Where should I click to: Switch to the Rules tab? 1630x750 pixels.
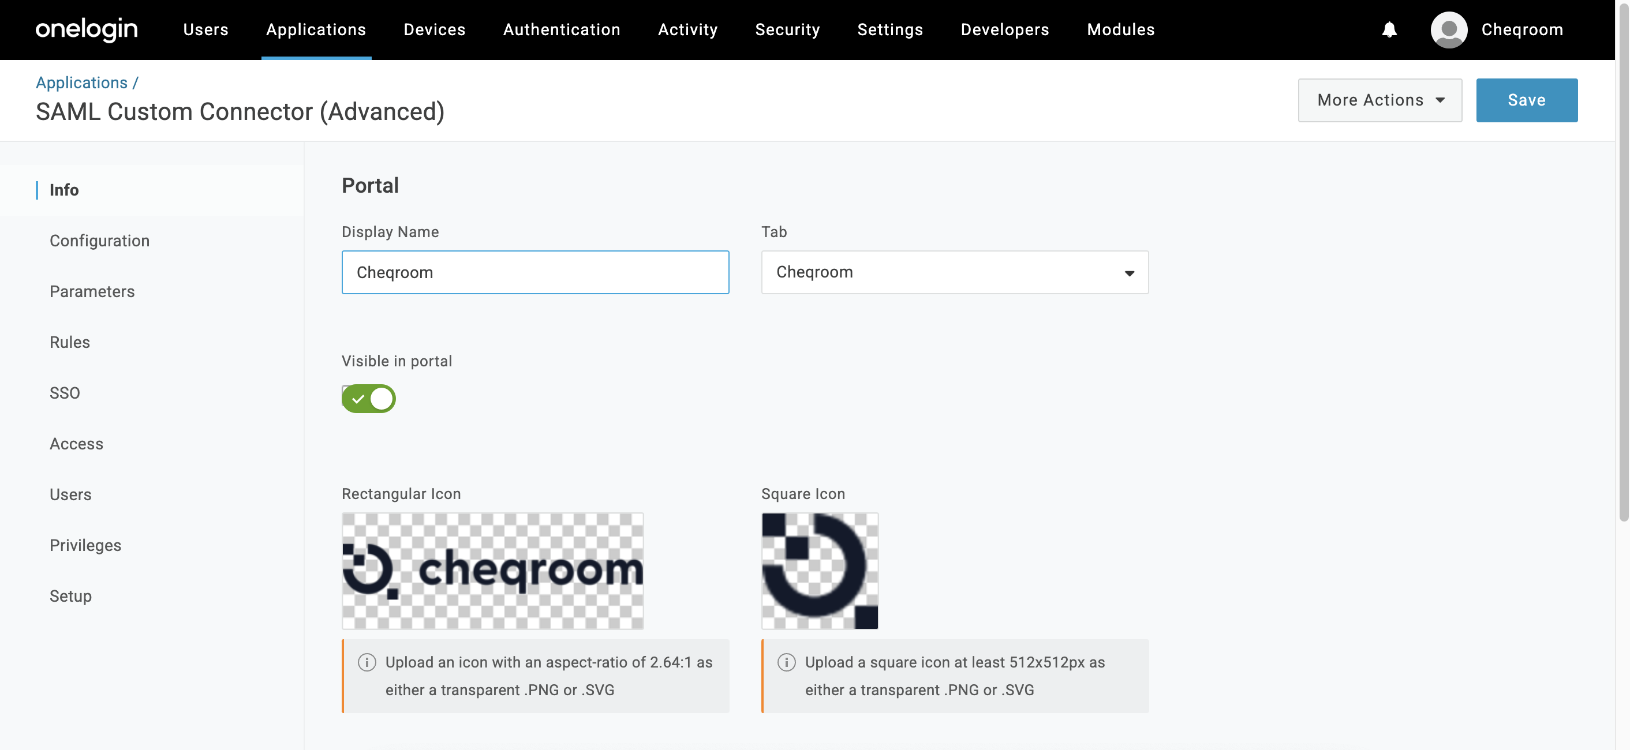point(70,342)
